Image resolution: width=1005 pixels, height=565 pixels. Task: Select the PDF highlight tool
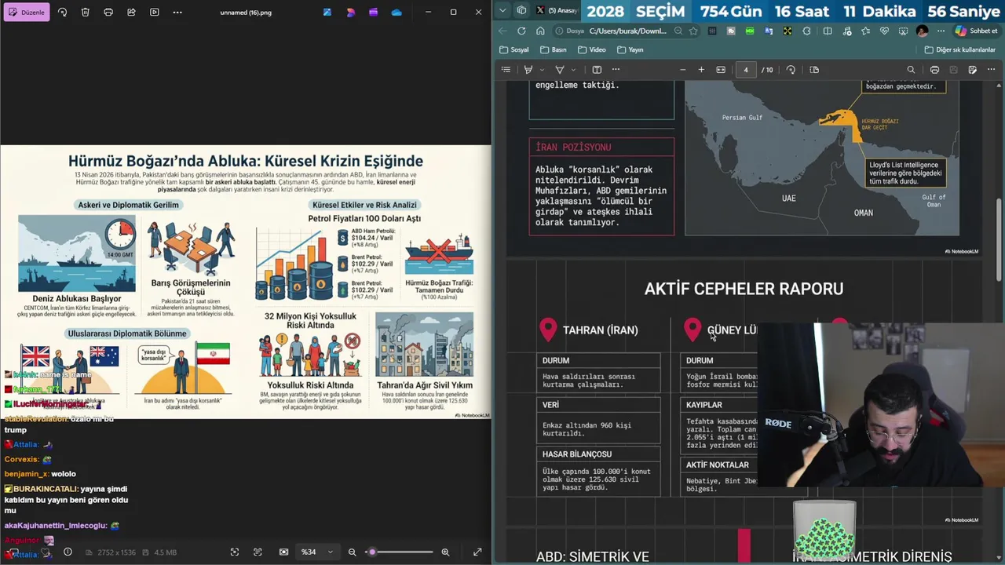tap(528, 70)
